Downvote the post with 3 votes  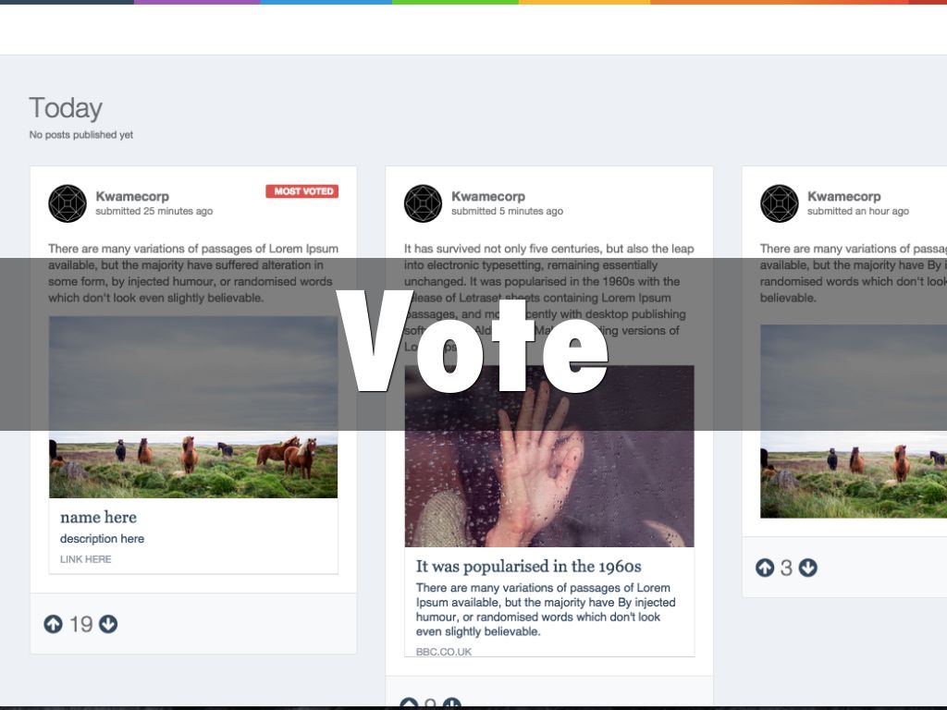[x=808, y=568]
